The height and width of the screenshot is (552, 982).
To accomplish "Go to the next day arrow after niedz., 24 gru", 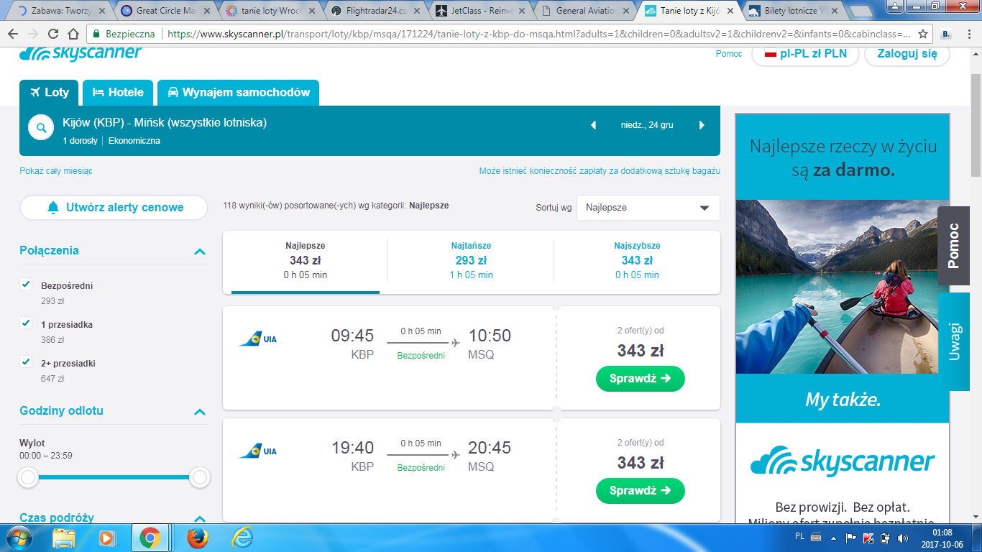I will pyautogui.click(x=702, y=125).
